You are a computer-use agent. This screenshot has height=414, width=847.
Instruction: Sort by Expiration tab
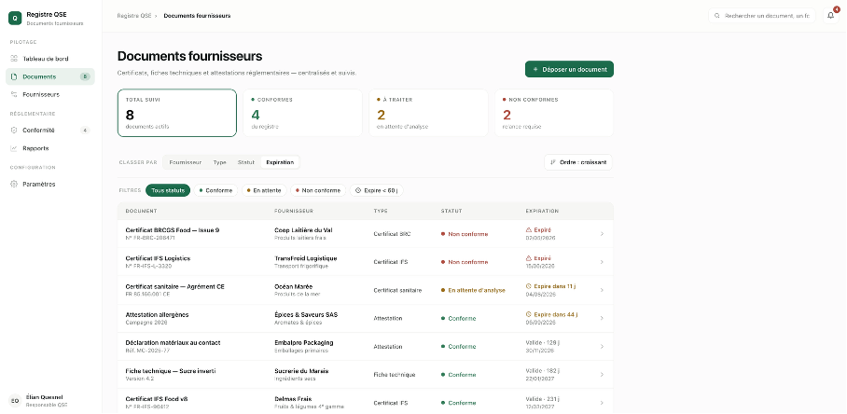click(x=280, y=162)
